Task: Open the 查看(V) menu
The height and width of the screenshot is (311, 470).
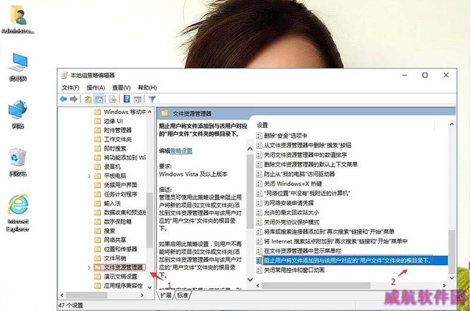Action: point(122,87)
